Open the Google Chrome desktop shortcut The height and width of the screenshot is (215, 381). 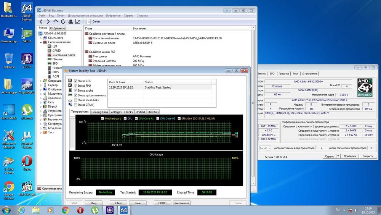click(9, 190)
